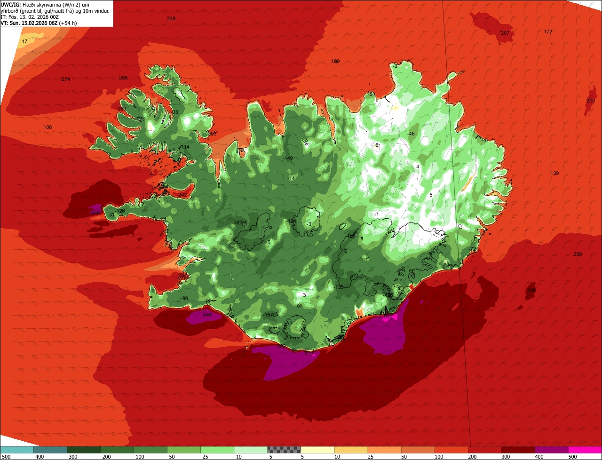Click the value 108 in the western ocean

(x=48, y=127)
